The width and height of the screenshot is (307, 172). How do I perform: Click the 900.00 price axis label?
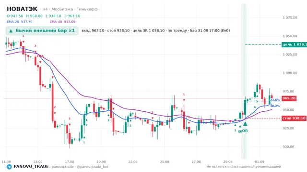pyautogui.click(x=288, y=147)
